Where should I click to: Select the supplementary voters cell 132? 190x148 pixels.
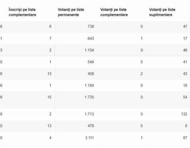click(184, 114)
